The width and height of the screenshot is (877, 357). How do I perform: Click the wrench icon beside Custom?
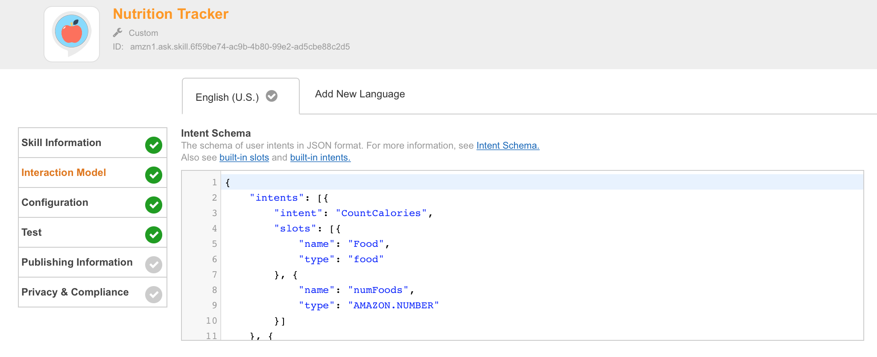pos(118,32)
